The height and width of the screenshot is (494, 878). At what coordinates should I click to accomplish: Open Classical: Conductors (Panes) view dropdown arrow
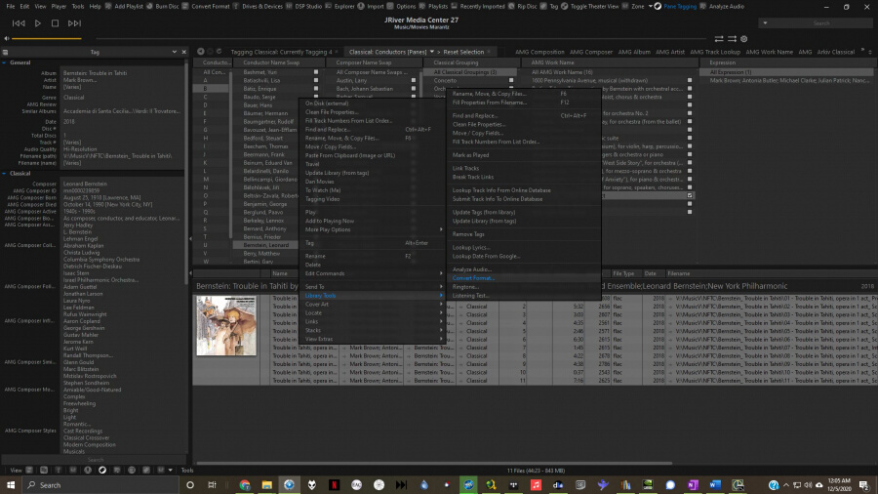pyautogui.click(x=432, y=52)
